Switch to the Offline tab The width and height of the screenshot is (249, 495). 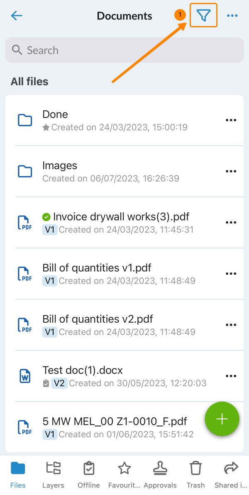pos(89,475)
